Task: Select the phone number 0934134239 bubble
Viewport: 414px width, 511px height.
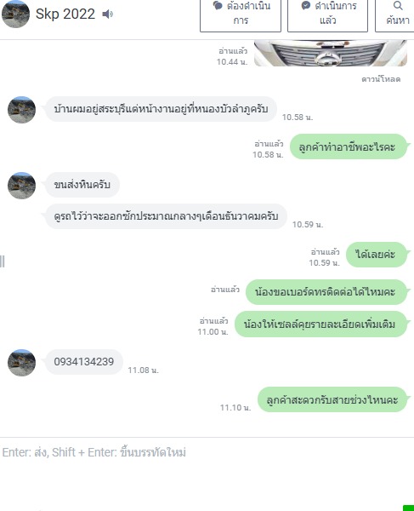Action: coord(84,362)
